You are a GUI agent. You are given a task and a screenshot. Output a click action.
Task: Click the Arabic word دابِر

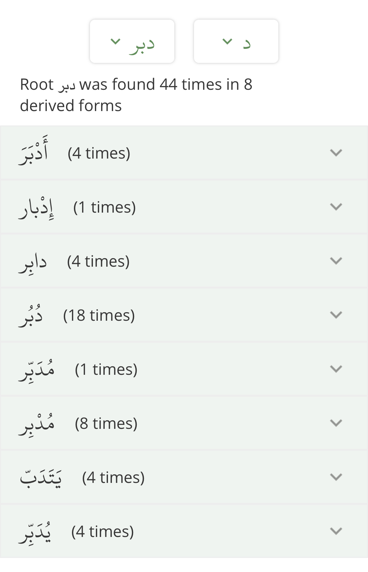pos(33,262)
